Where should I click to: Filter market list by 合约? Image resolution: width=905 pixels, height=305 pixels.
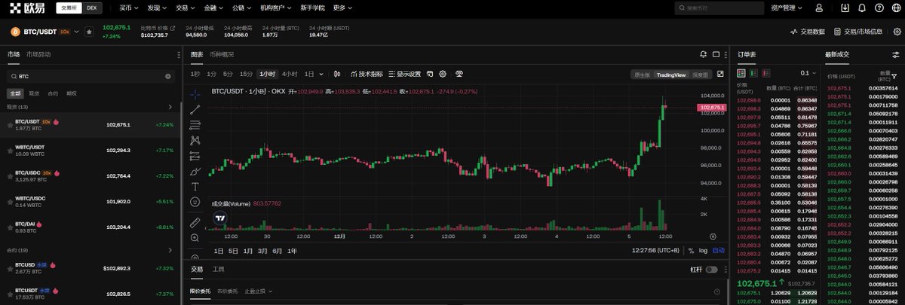click(53, 93)
